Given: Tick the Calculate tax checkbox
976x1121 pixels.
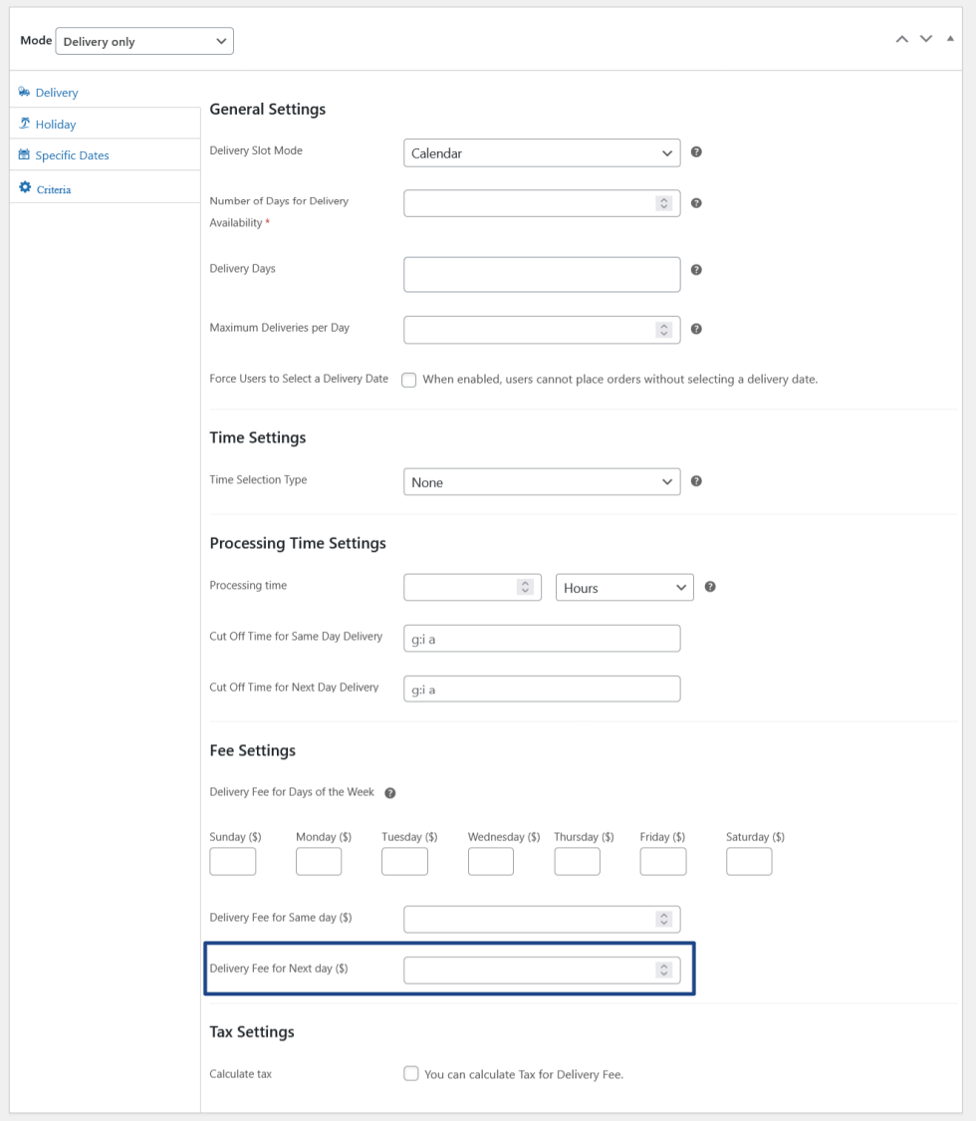Looking at the screenshot, I should point(410,1074).
